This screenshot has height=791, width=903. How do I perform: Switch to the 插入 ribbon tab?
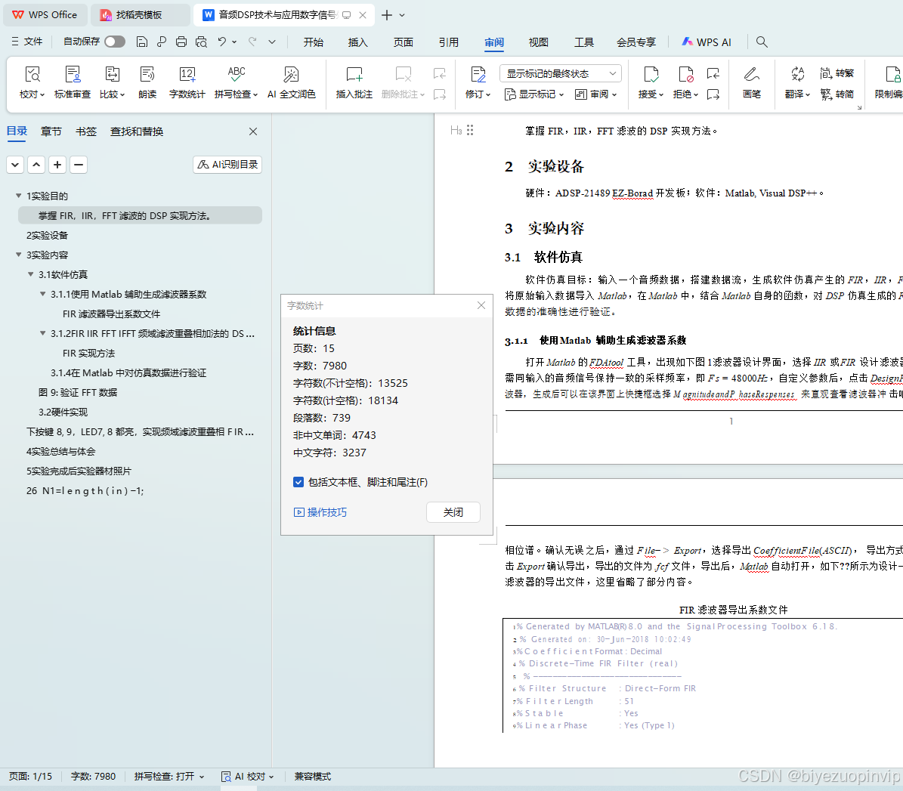[x=357, y=42]
